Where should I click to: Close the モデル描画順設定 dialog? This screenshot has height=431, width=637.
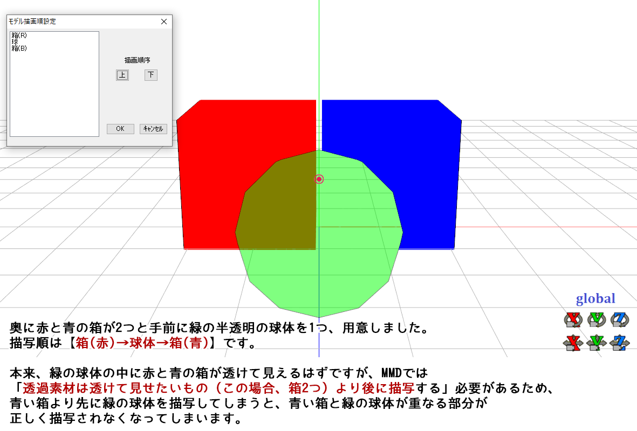pyautogui.click(x=164, y=22)
